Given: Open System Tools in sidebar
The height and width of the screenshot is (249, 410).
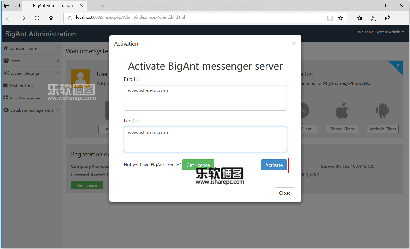Looking at the screenshot, I should [31, 85].
